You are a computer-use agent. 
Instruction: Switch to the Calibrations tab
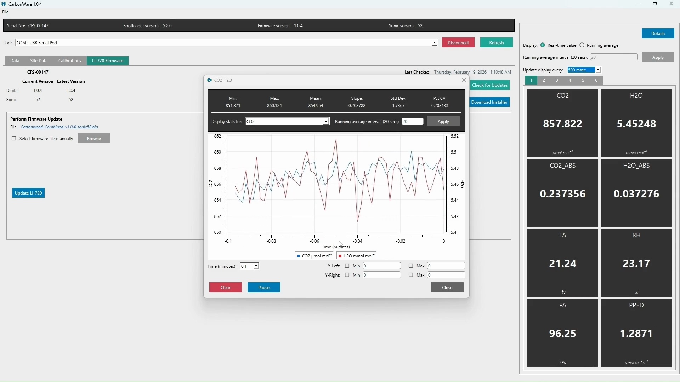(x=70, y=61)
